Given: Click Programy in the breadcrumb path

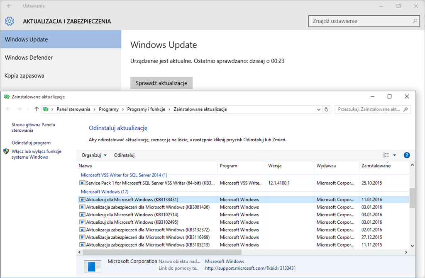Looking at the screenshot, I should [x=109, y=109].
